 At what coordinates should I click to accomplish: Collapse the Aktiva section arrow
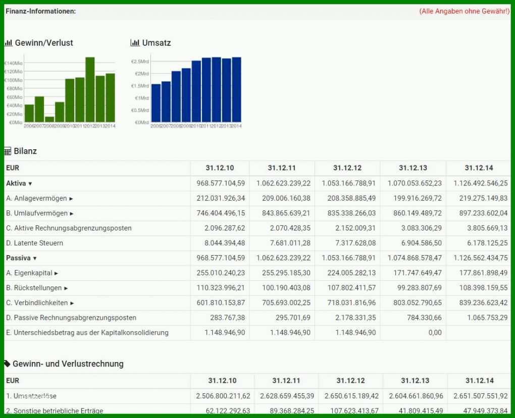pyautogui.click(x=30, y=184)
